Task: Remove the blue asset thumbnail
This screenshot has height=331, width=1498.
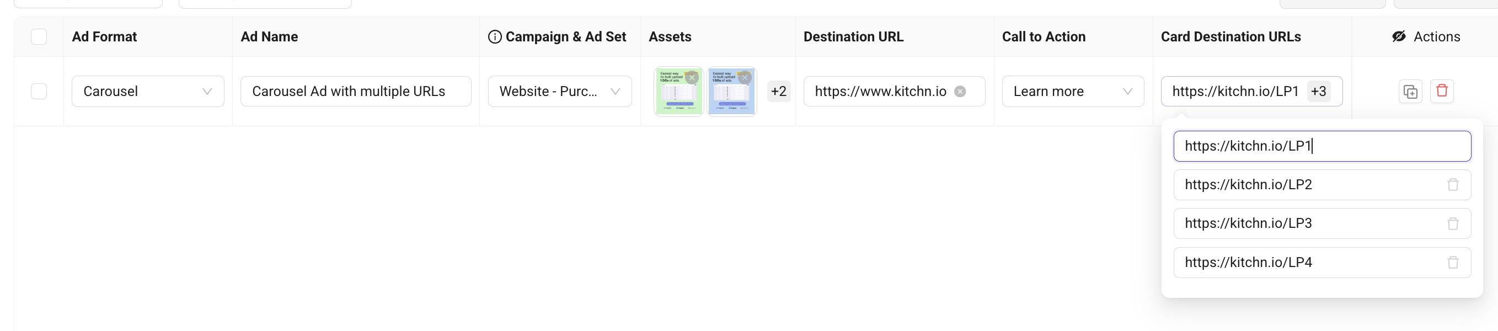Action: pos(745,77)
